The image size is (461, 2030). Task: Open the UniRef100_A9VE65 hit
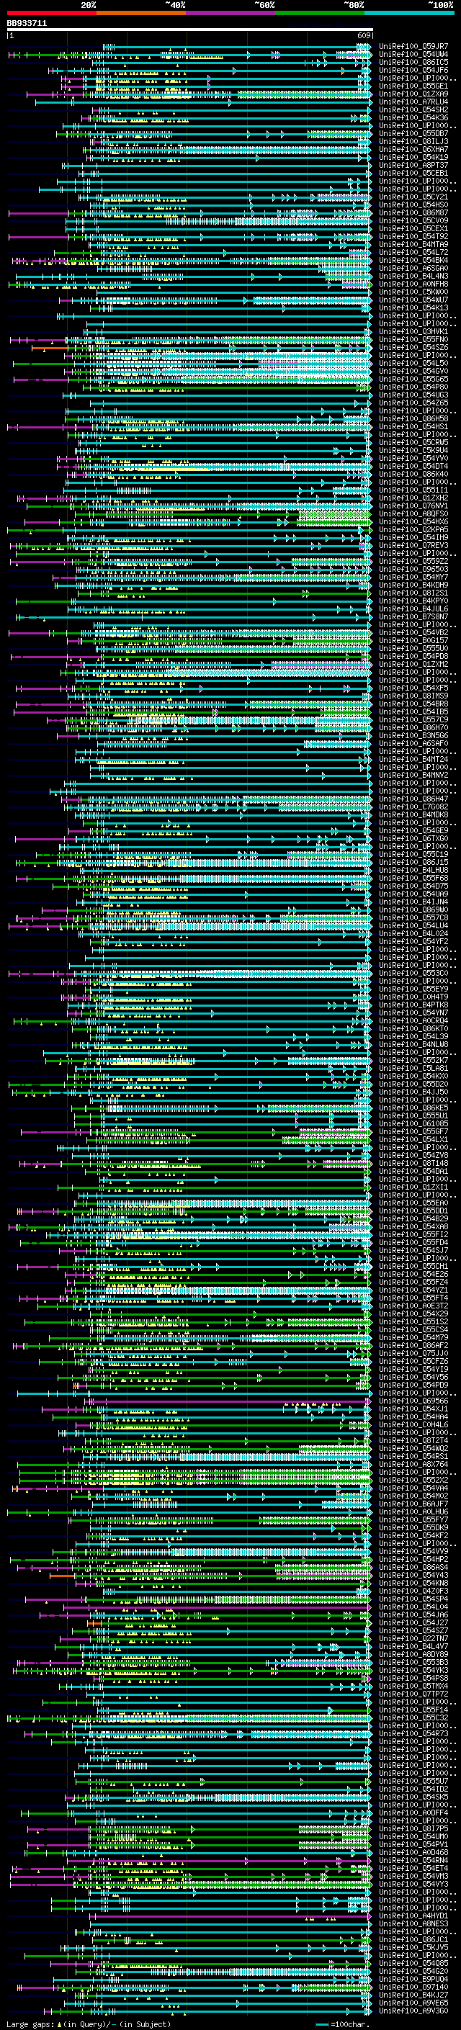[413, 2003]
